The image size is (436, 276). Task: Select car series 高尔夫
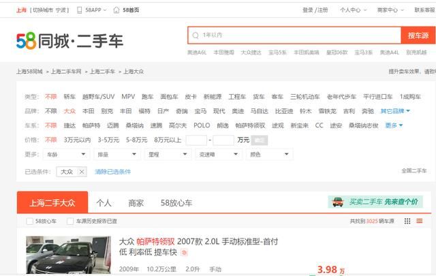pyautogui.click(x=178, y=125)
